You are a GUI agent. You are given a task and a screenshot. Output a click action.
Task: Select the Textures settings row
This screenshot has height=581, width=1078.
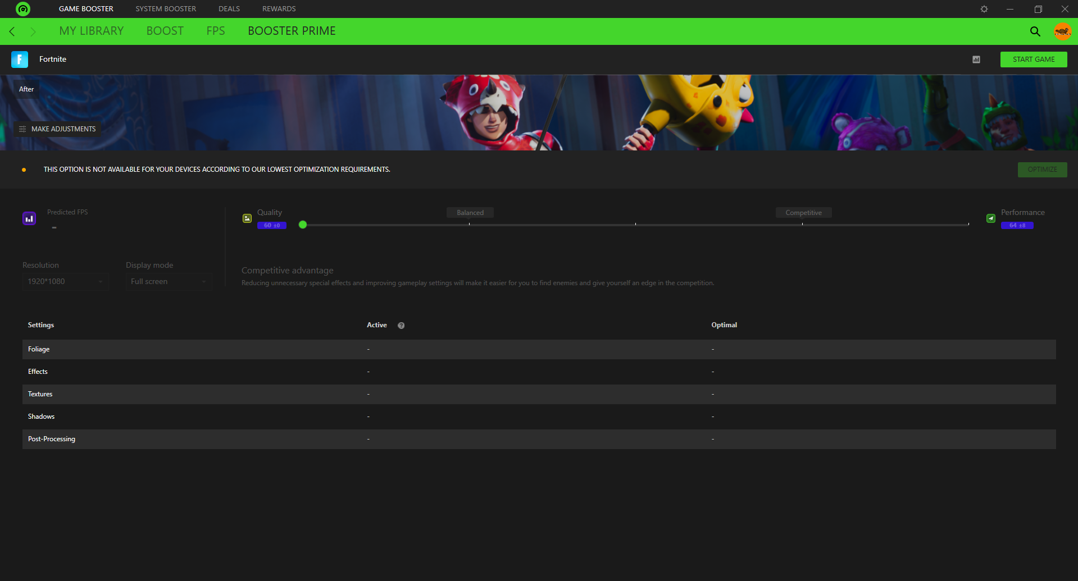(x=539, y=394)
